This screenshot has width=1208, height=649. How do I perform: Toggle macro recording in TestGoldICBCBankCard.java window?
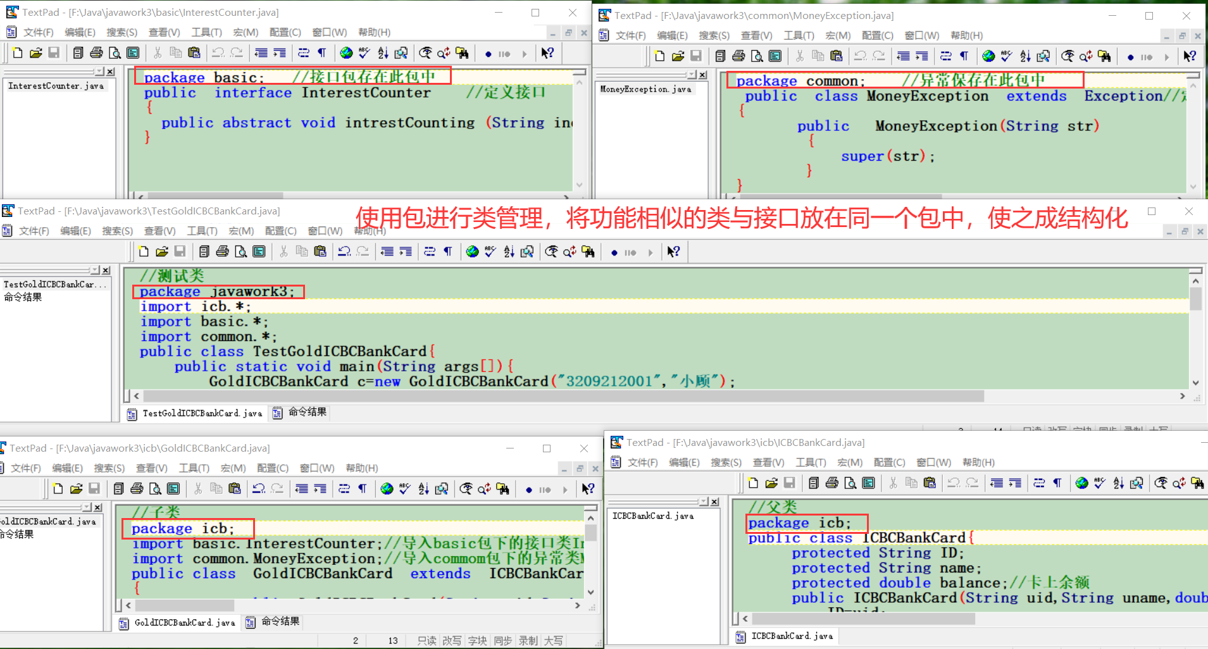(x=614, y=252)
